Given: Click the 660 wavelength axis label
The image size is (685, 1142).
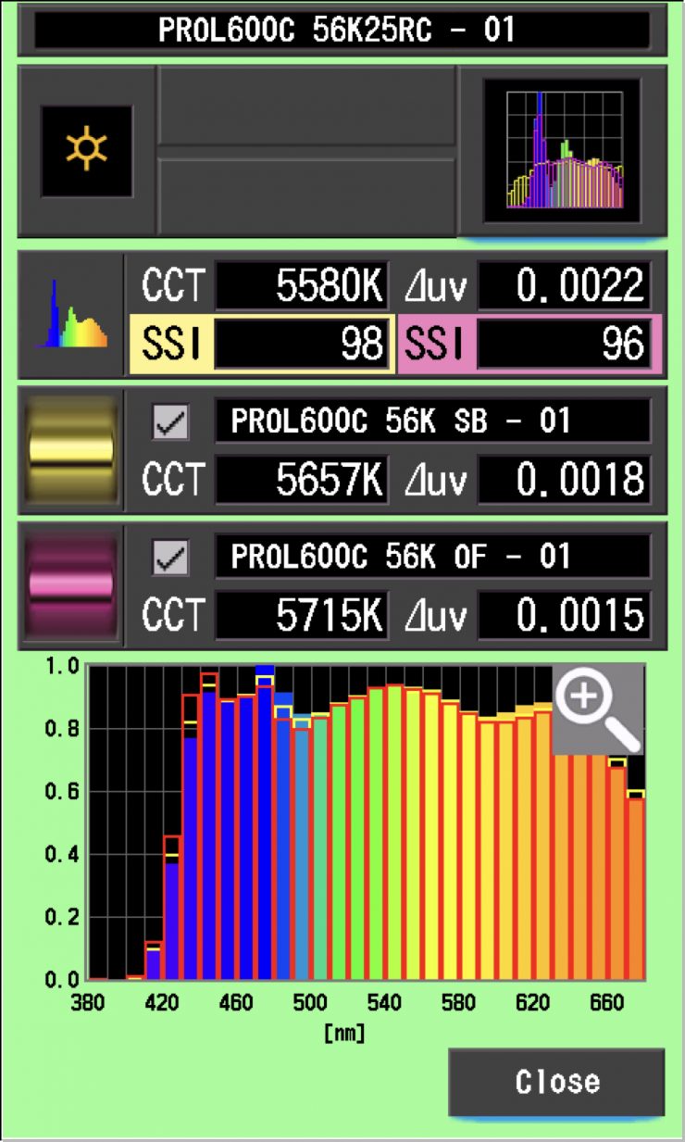Looking at the screenshot, I should pyautogui.click(x=606, y=1004).
